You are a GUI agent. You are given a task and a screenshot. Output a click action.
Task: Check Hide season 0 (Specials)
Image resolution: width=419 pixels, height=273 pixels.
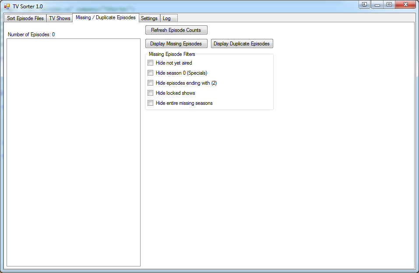(150, 73)
